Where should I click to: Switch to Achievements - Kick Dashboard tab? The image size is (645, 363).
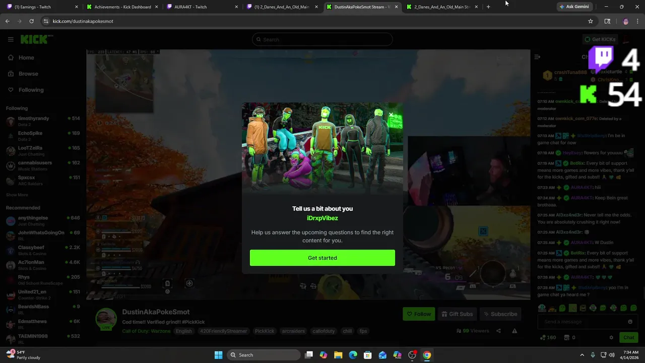[122, 7]
